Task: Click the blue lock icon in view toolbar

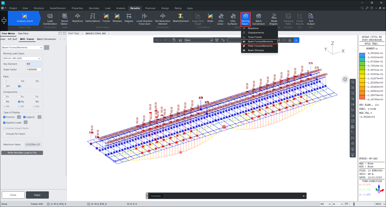Action: pyautogui.click(x=296, y=40)
